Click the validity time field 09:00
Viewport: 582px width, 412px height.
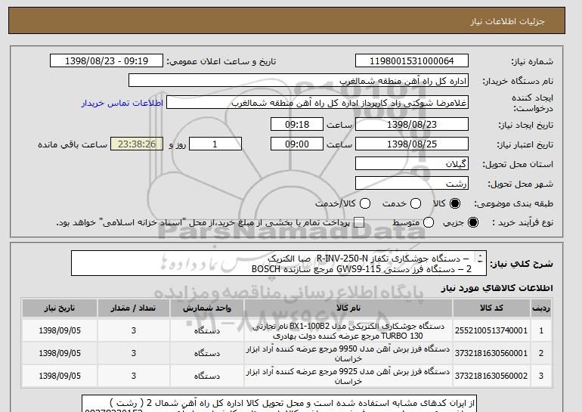pyautogui.click(x=297, y=144)
